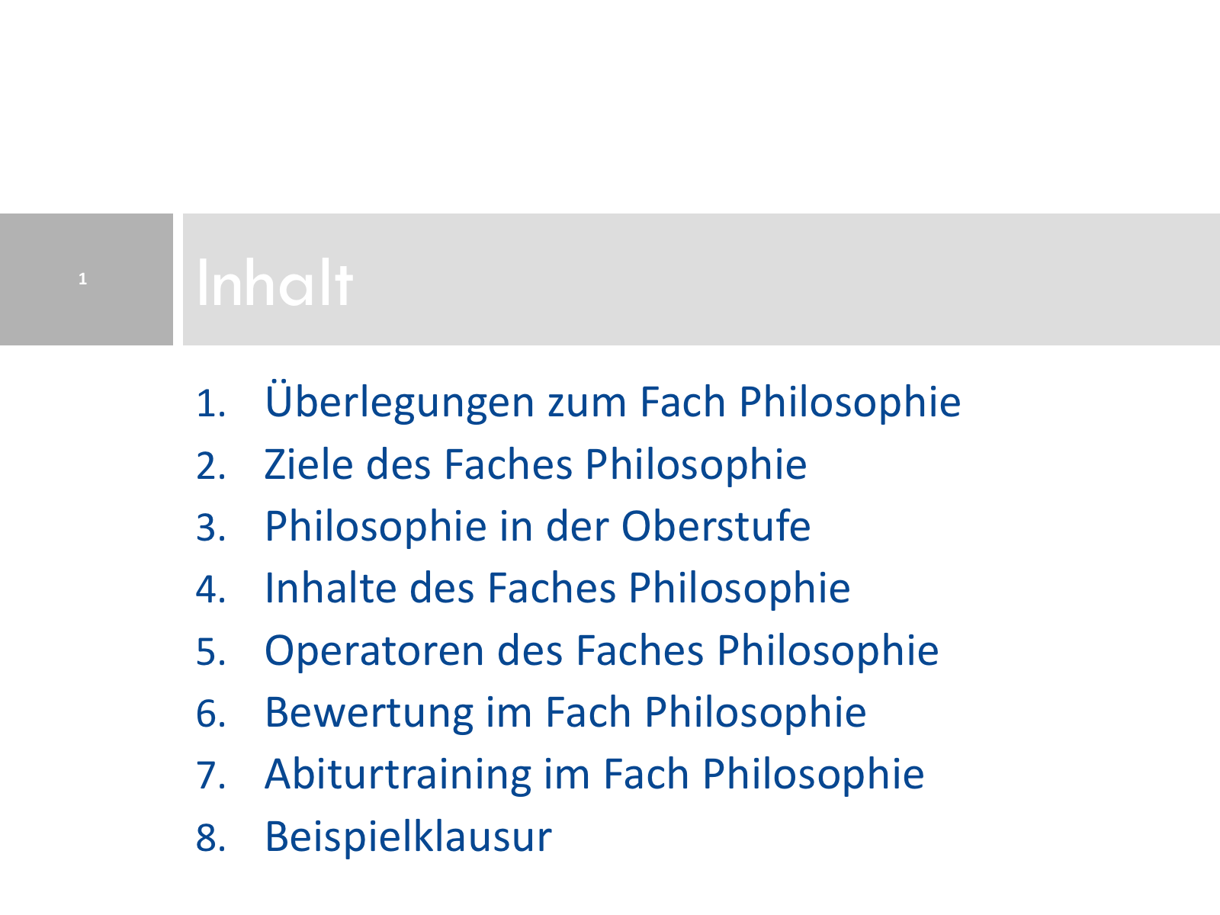Viewport: 1220px width, 915px height.
Task: Select list numeral '3.' in the outline
Action: [211, 528]
